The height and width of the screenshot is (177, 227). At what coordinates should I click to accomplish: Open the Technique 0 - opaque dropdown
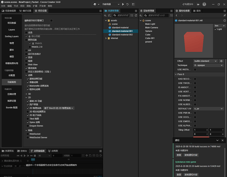click(208, 65)
